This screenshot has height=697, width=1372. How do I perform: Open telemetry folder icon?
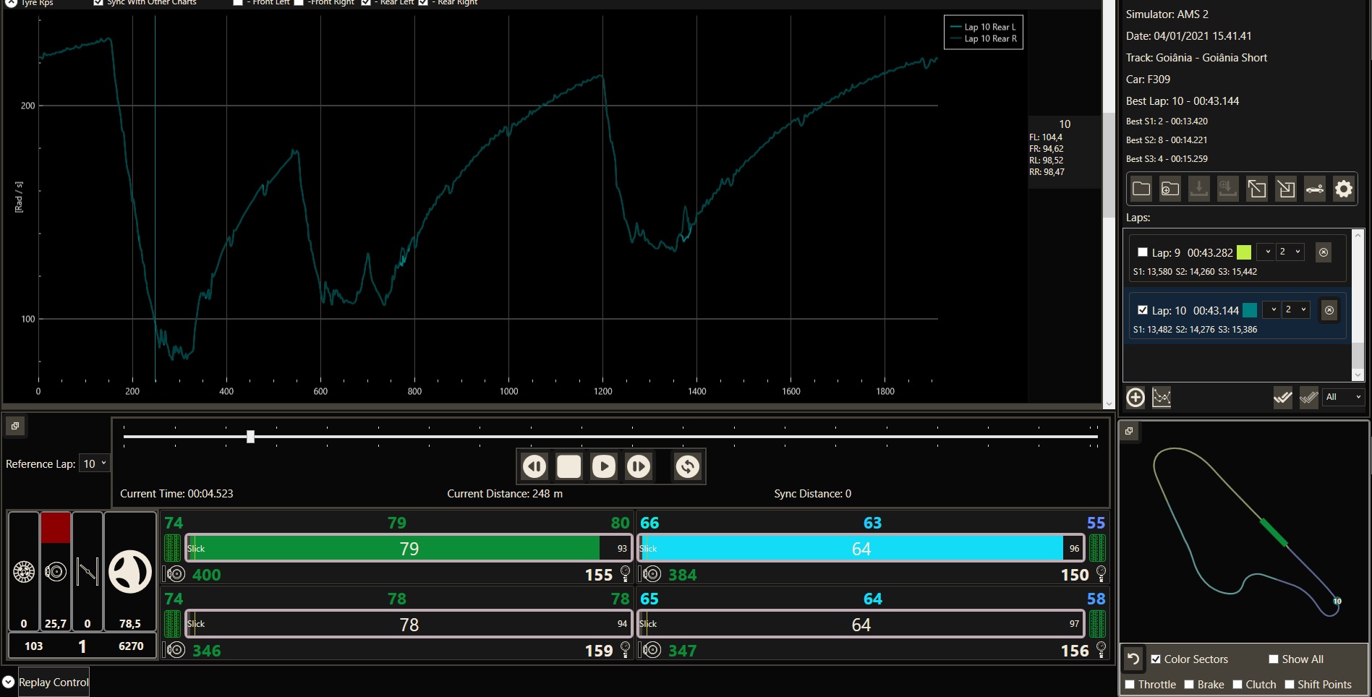tap(1141, 189)
